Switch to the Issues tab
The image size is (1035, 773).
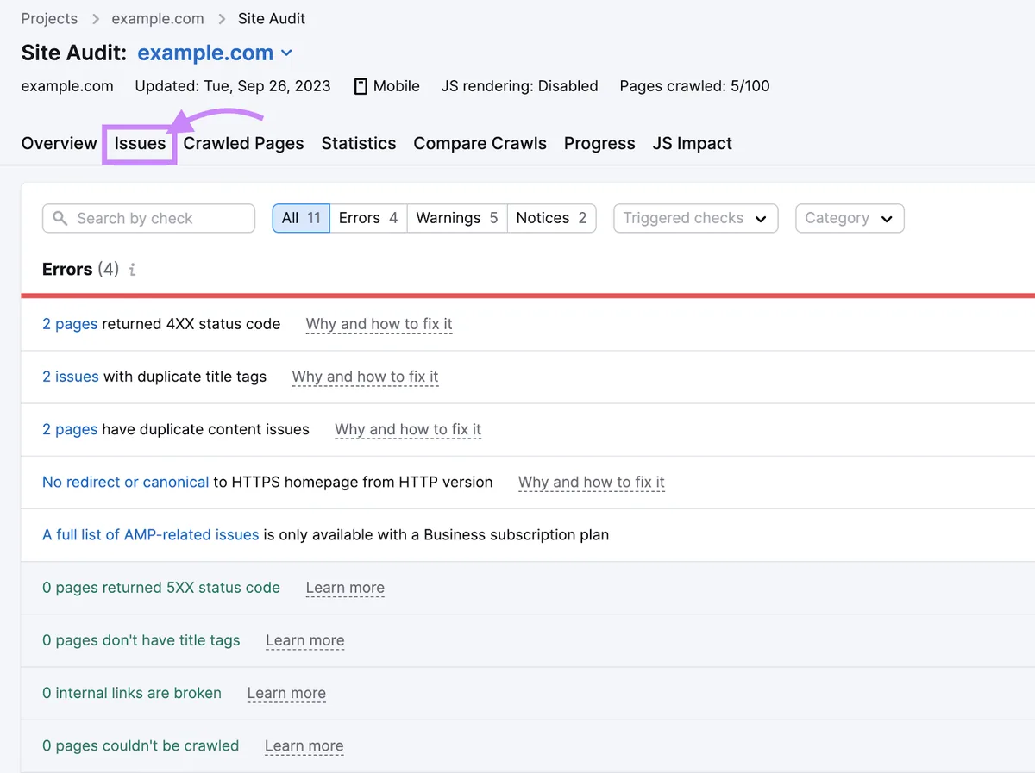tap(140, 143)
